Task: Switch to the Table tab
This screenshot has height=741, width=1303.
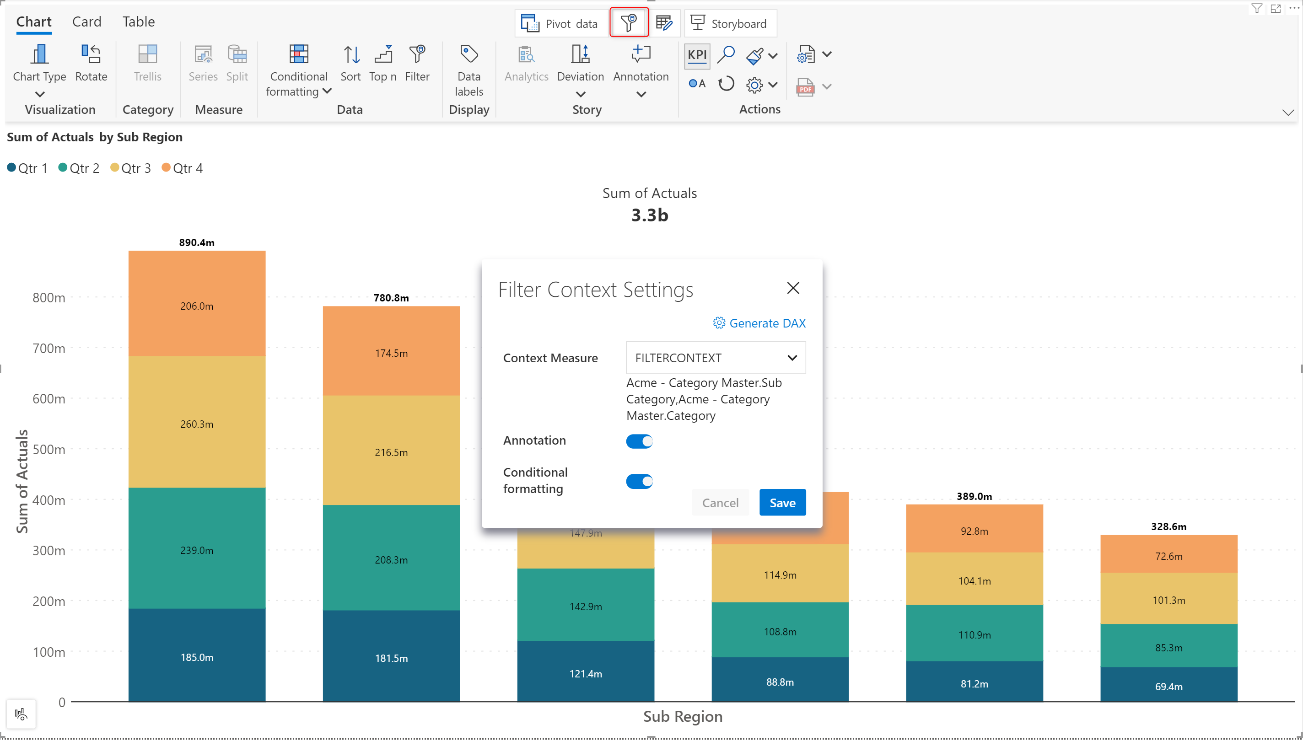Action: (x=139, y=22)
